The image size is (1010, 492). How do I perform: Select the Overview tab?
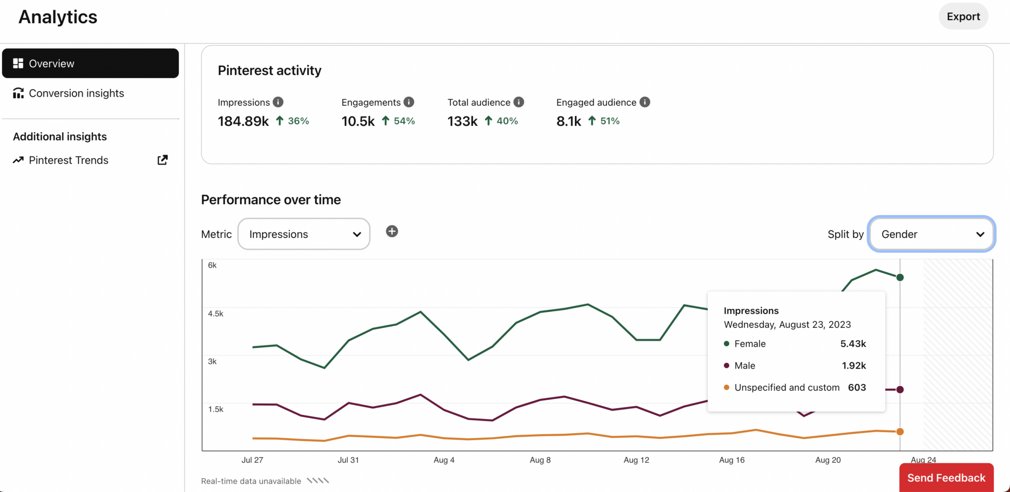click(51, 63)
